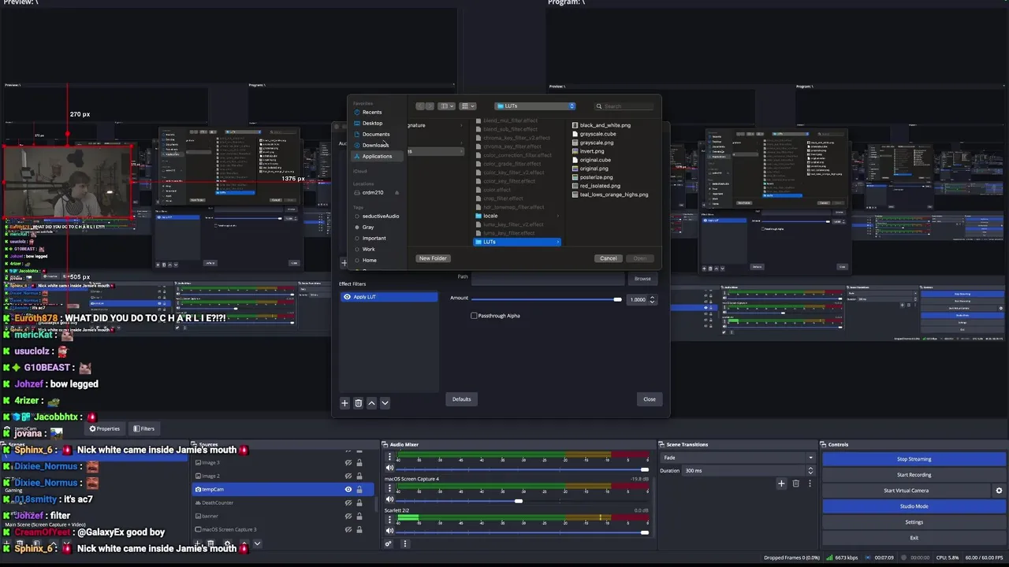Viewport: 1009px width, 567px height.
Task: Show the DeathCounter source
Action: (x=348, y=502)
